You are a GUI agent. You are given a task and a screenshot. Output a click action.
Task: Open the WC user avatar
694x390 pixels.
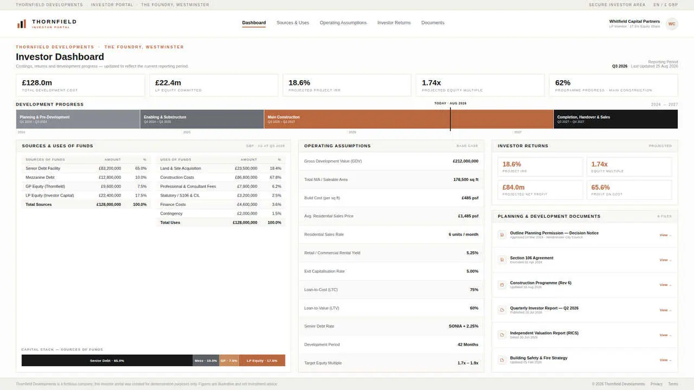672,24
